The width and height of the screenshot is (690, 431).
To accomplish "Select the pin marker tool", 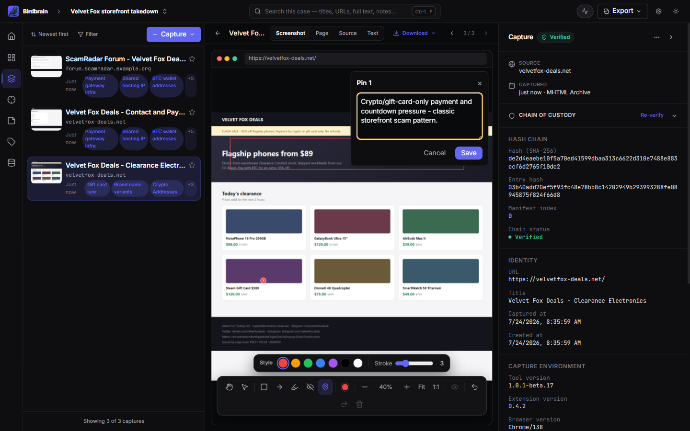I will click(x=325, y=387).
